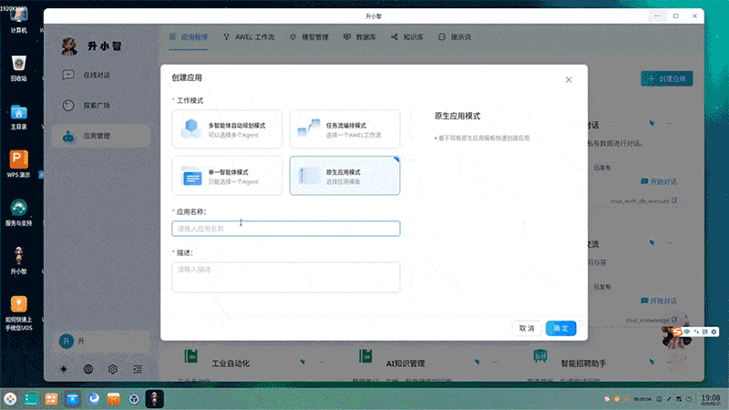Pick the 单一智能体模式 work mode card
Viewport: 729px width, 410px height.
pos(227,175)
